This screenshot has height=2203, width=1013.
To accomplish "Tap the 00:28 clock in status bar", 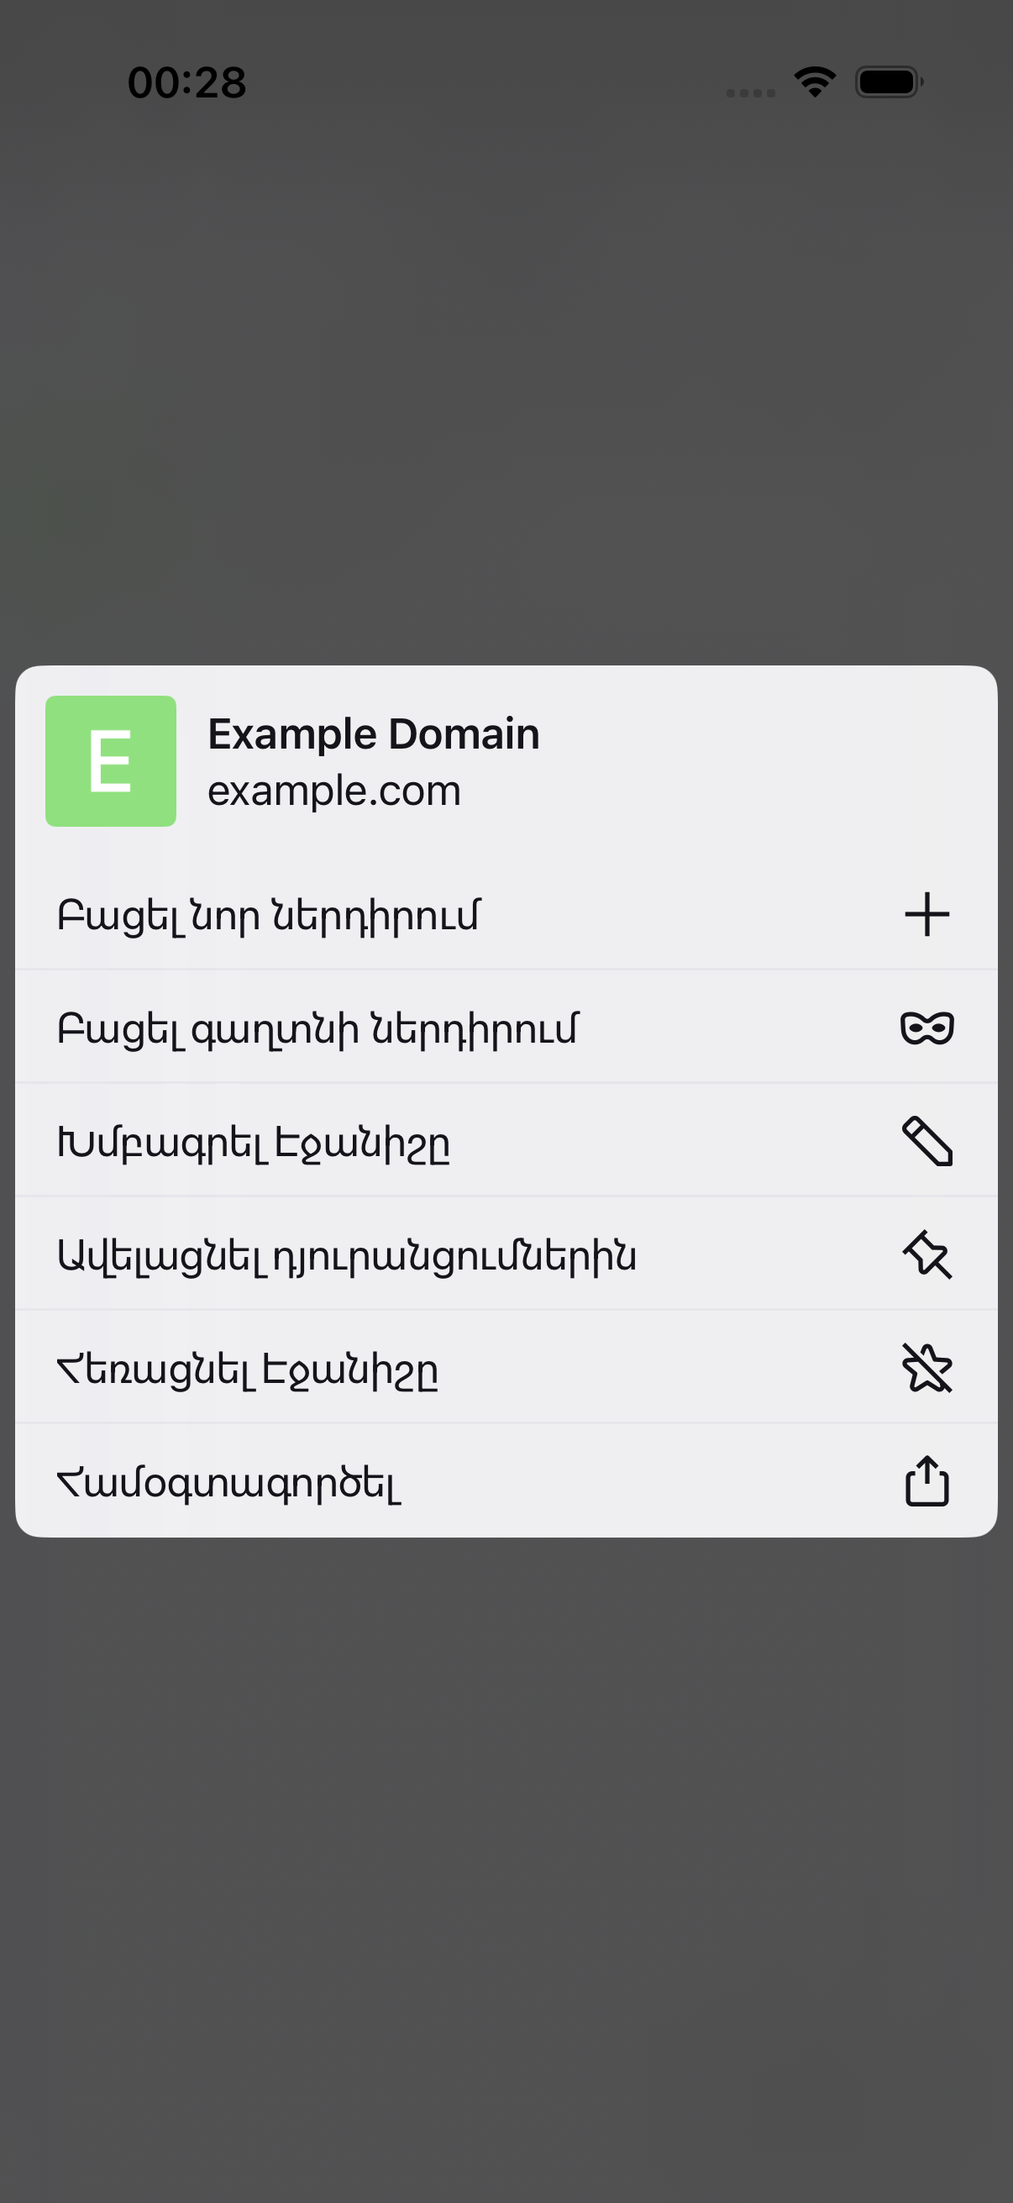I will tap(186, 83).
